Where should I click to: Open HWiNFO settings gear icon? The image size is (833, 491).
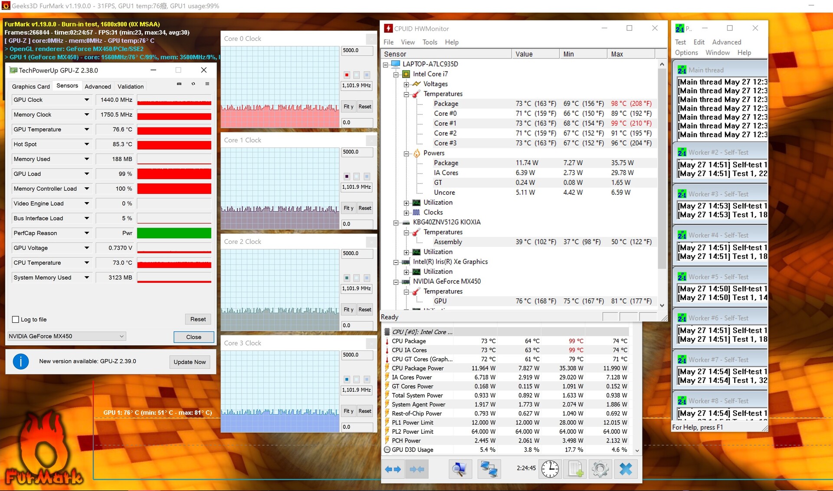click(x=600, y=469)
